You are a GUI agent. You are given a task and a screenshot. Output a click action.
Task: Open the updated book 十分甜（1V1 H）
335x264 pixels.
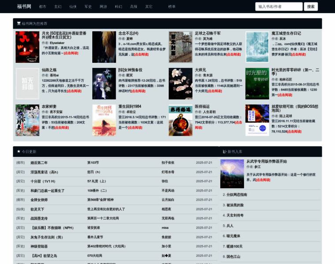(x=43, y=181)
